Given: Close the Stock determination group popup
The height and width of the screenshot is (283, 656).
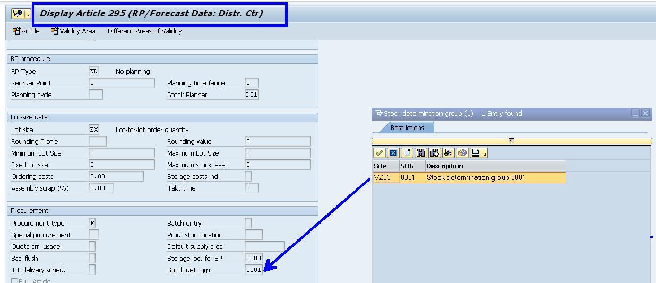Looking at the screenshot, I should [645, 113].
